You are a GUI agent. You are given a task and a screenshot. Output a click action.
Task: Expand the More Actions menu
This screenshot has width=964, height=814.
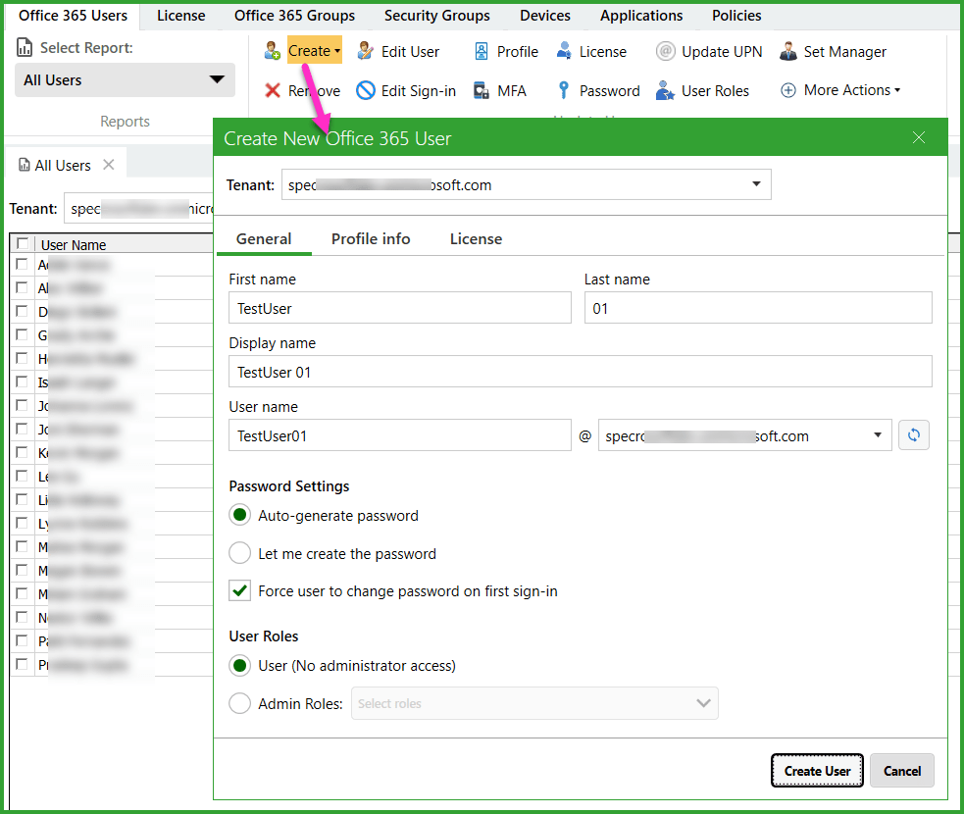[851, 90]
